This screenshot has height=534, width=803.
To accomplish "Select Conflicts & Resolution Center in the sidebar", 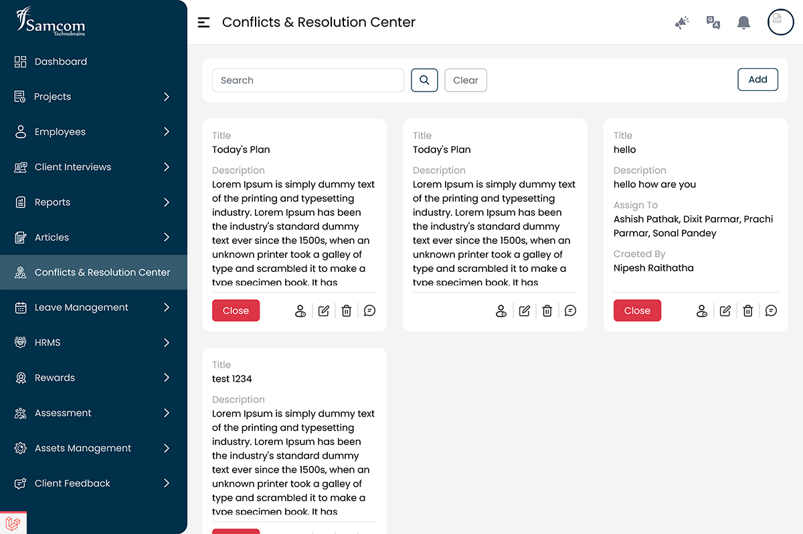I will coord(94,272).
